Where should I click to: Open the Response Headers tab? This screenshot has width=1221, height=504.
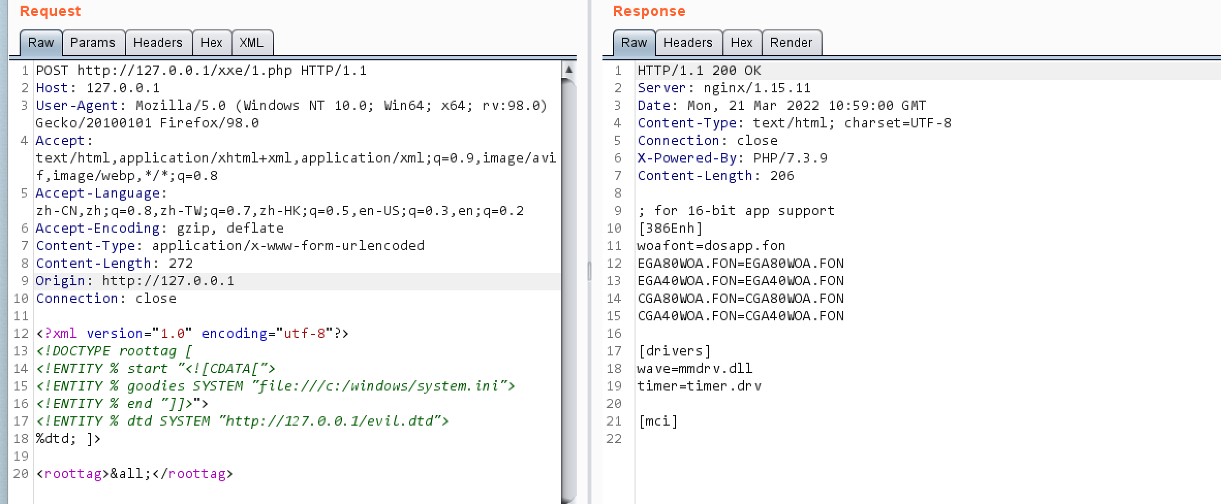[688, 43]
